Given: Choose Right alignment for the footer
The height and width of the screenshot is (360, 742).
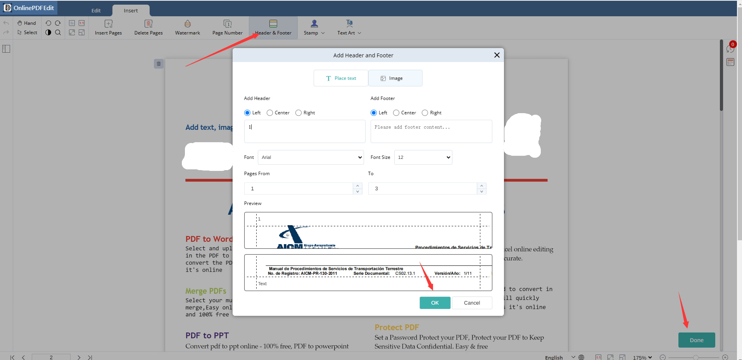Looking at the screenshot, I should [x=425, y=112].
